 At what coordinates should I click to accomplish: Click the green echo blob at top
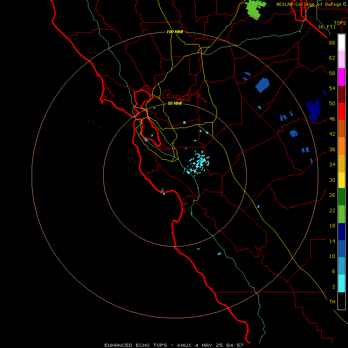tap(255, 9)
